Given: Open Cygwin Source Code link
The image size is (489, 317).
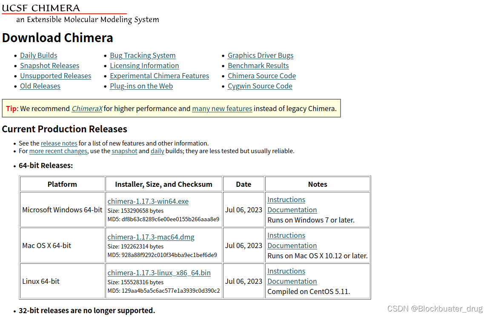Looking at the screenshot, I should (260, 86).
